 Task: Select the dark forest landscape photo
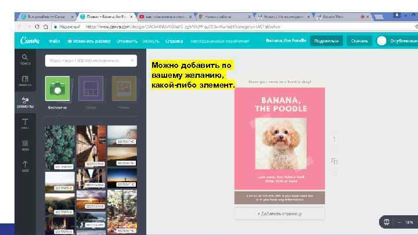pos(60,204)
